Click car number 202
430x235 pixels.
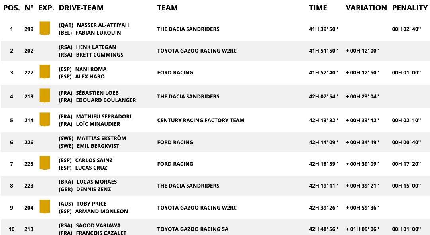click(29, 51)
